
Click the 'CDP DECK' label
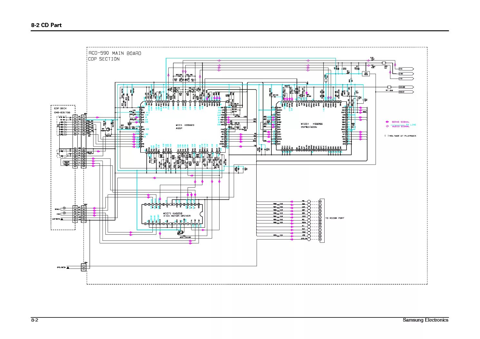60,108
